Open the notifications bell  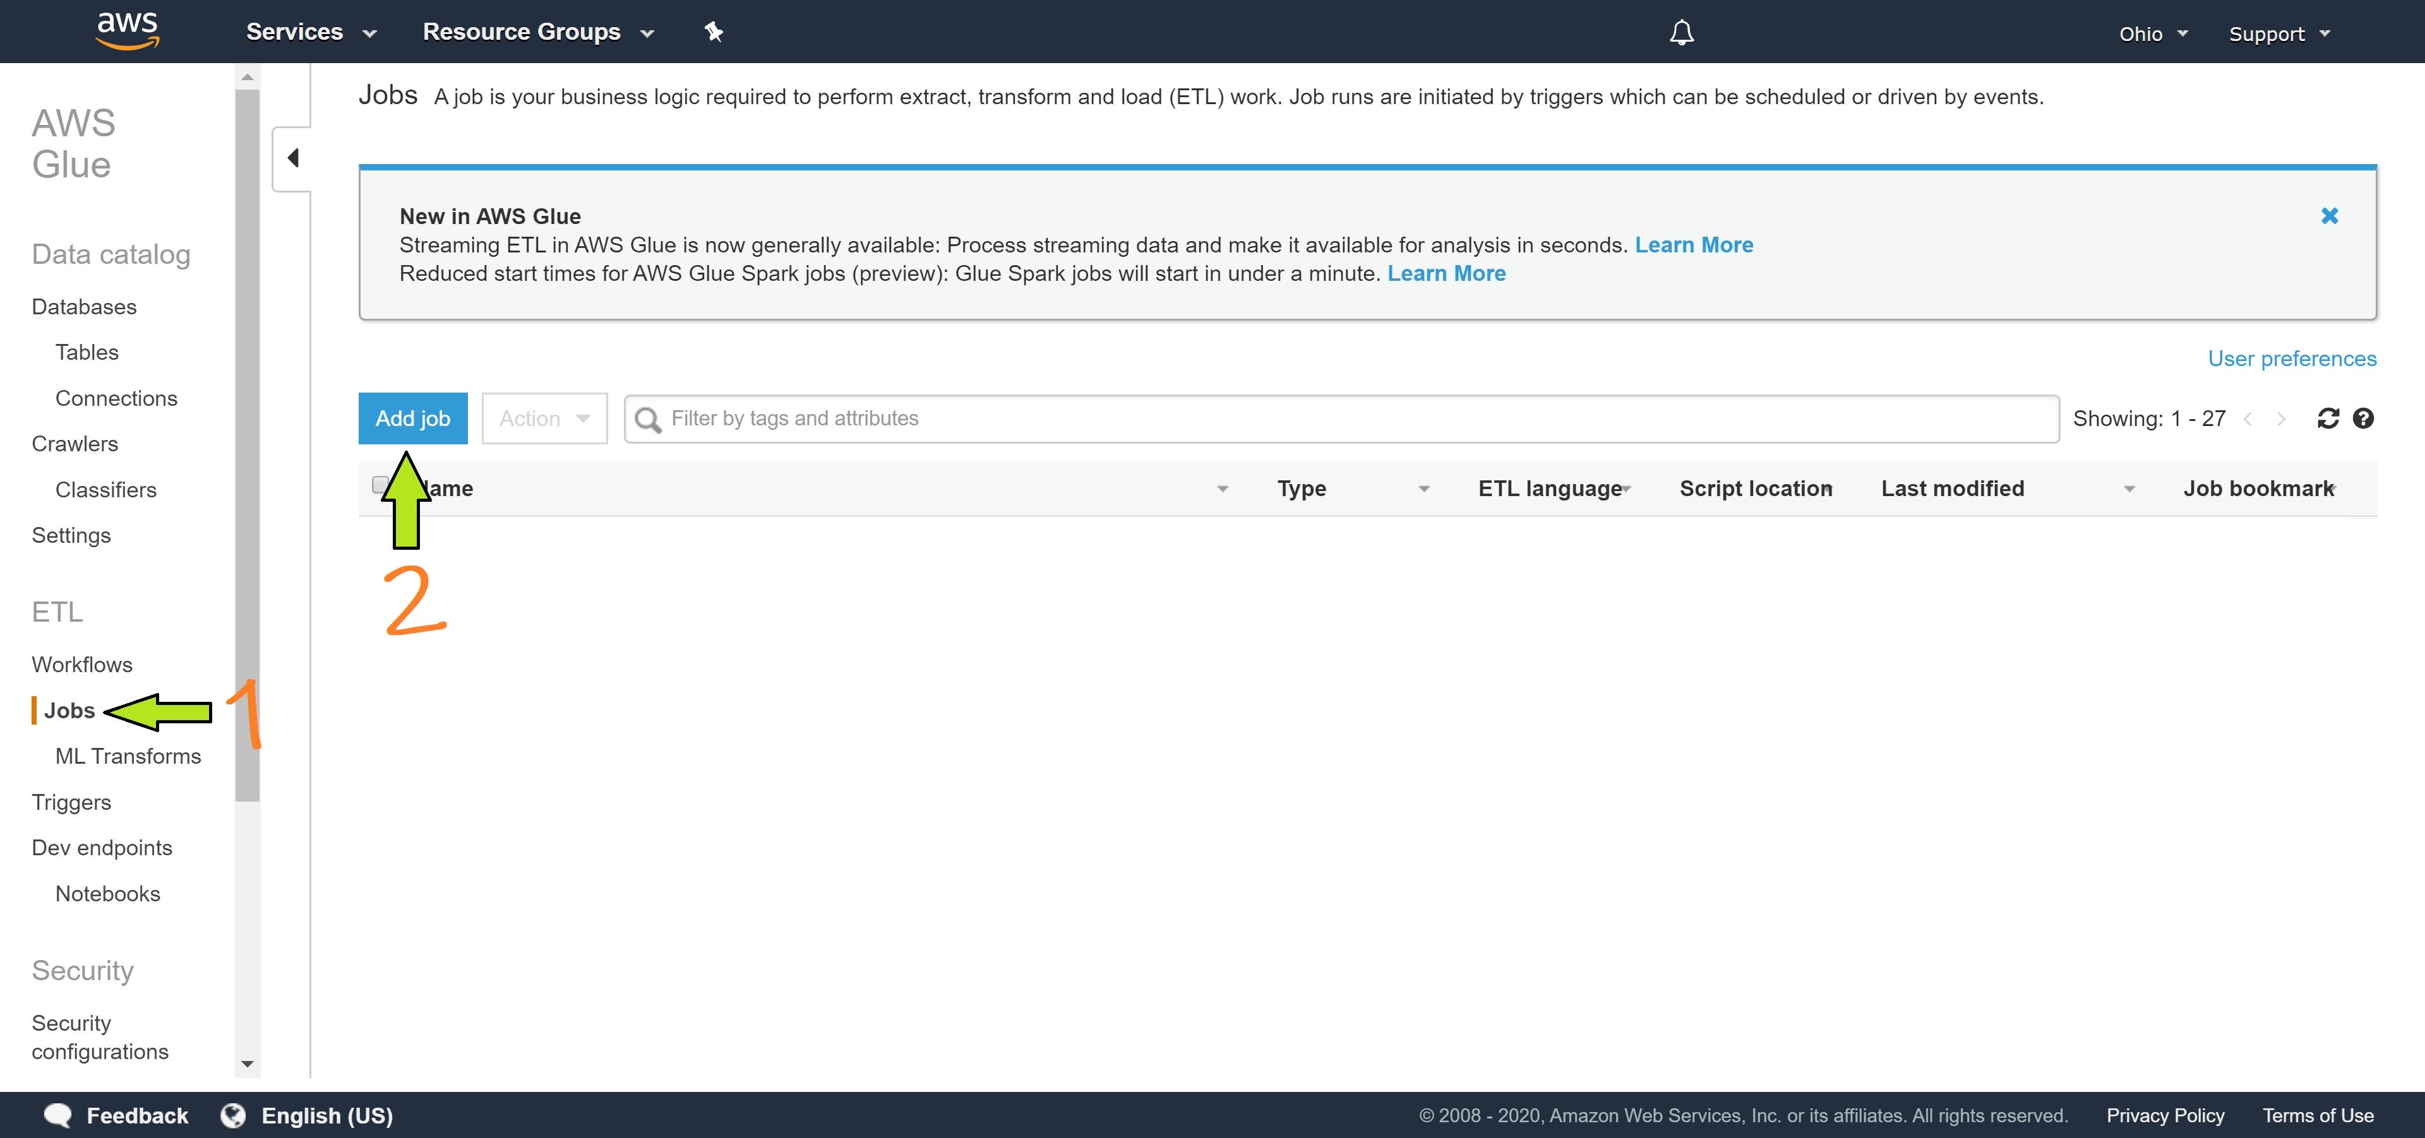1681,32
